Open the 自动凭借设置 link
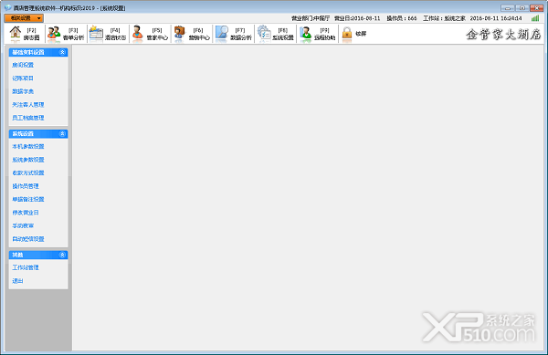548x355 pixels. click(x=28, y=239)
